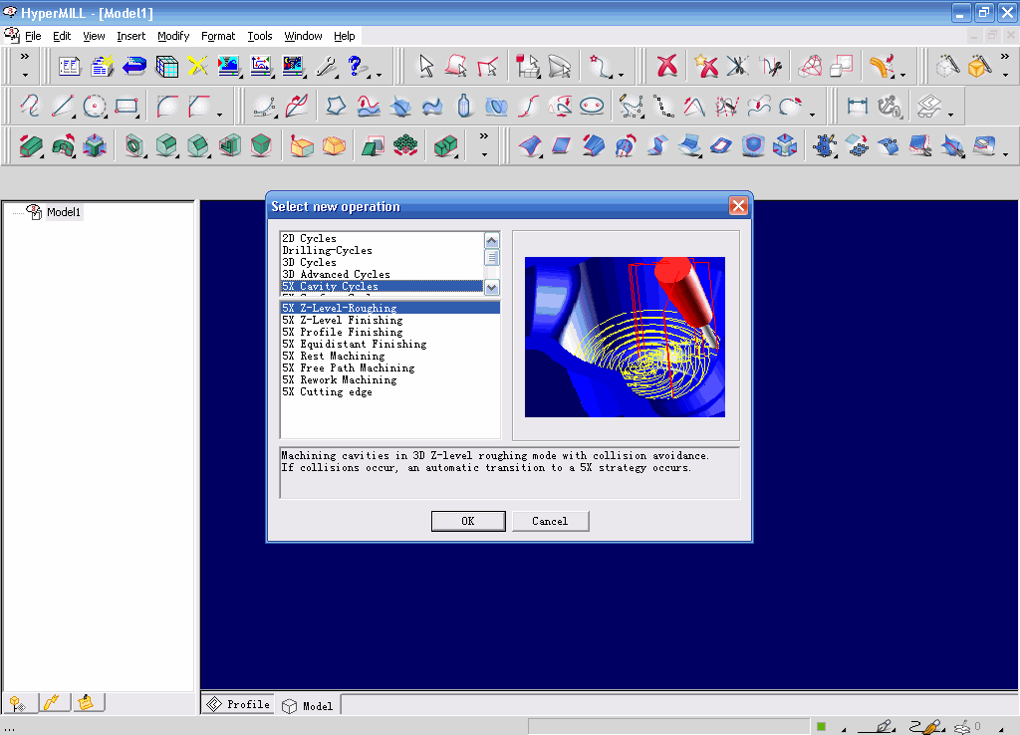Open overflow chevron after orange cube pencil icon
The width and height of the screenshot is (1020, 735).
1004,57
